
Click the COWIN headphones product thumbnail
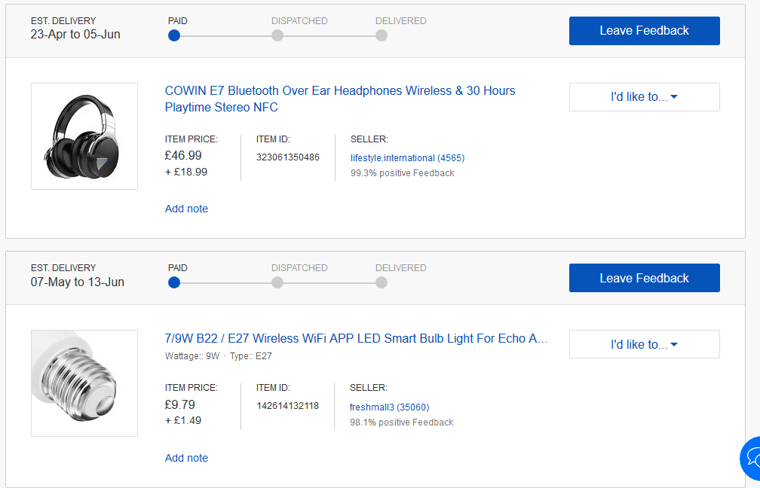pos(84,136)
